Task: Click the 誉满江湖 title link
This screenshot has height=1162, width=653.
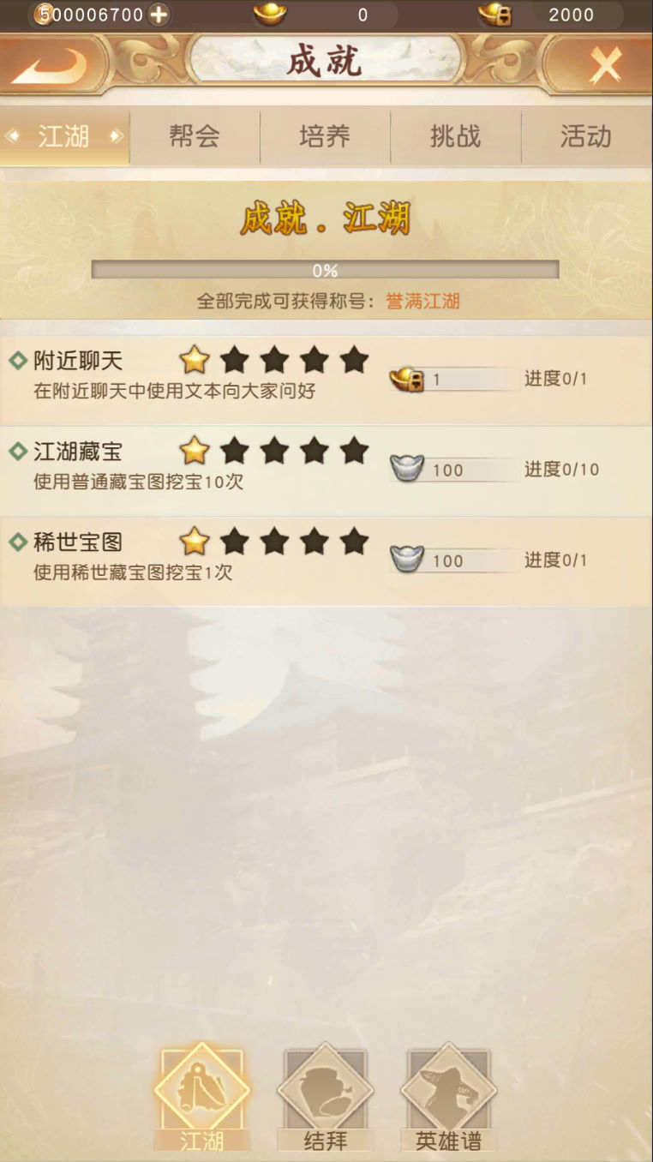Action: [422, 301]
